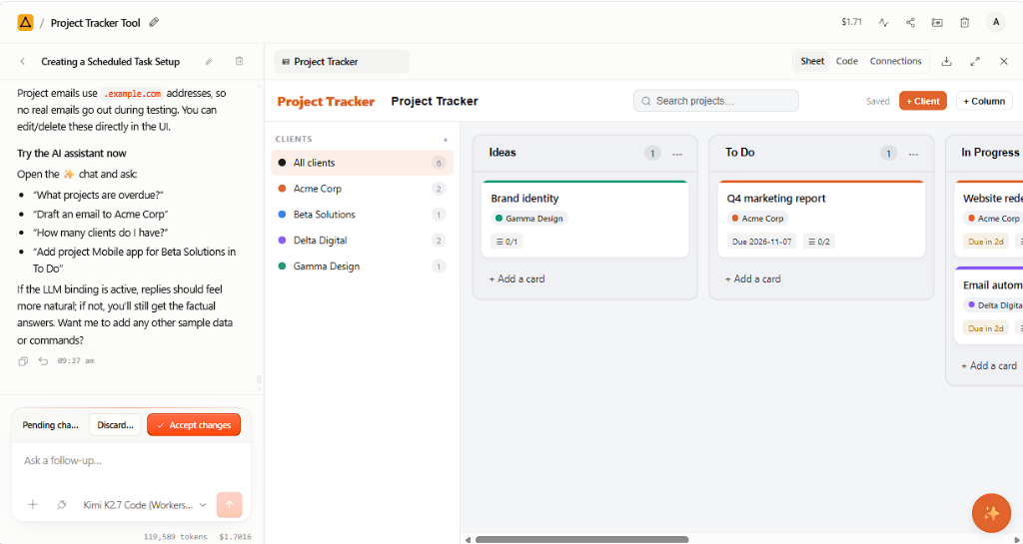1023x544 pixels.
Task: Filter by Gamma Design client
Action: tap(362, 267)
